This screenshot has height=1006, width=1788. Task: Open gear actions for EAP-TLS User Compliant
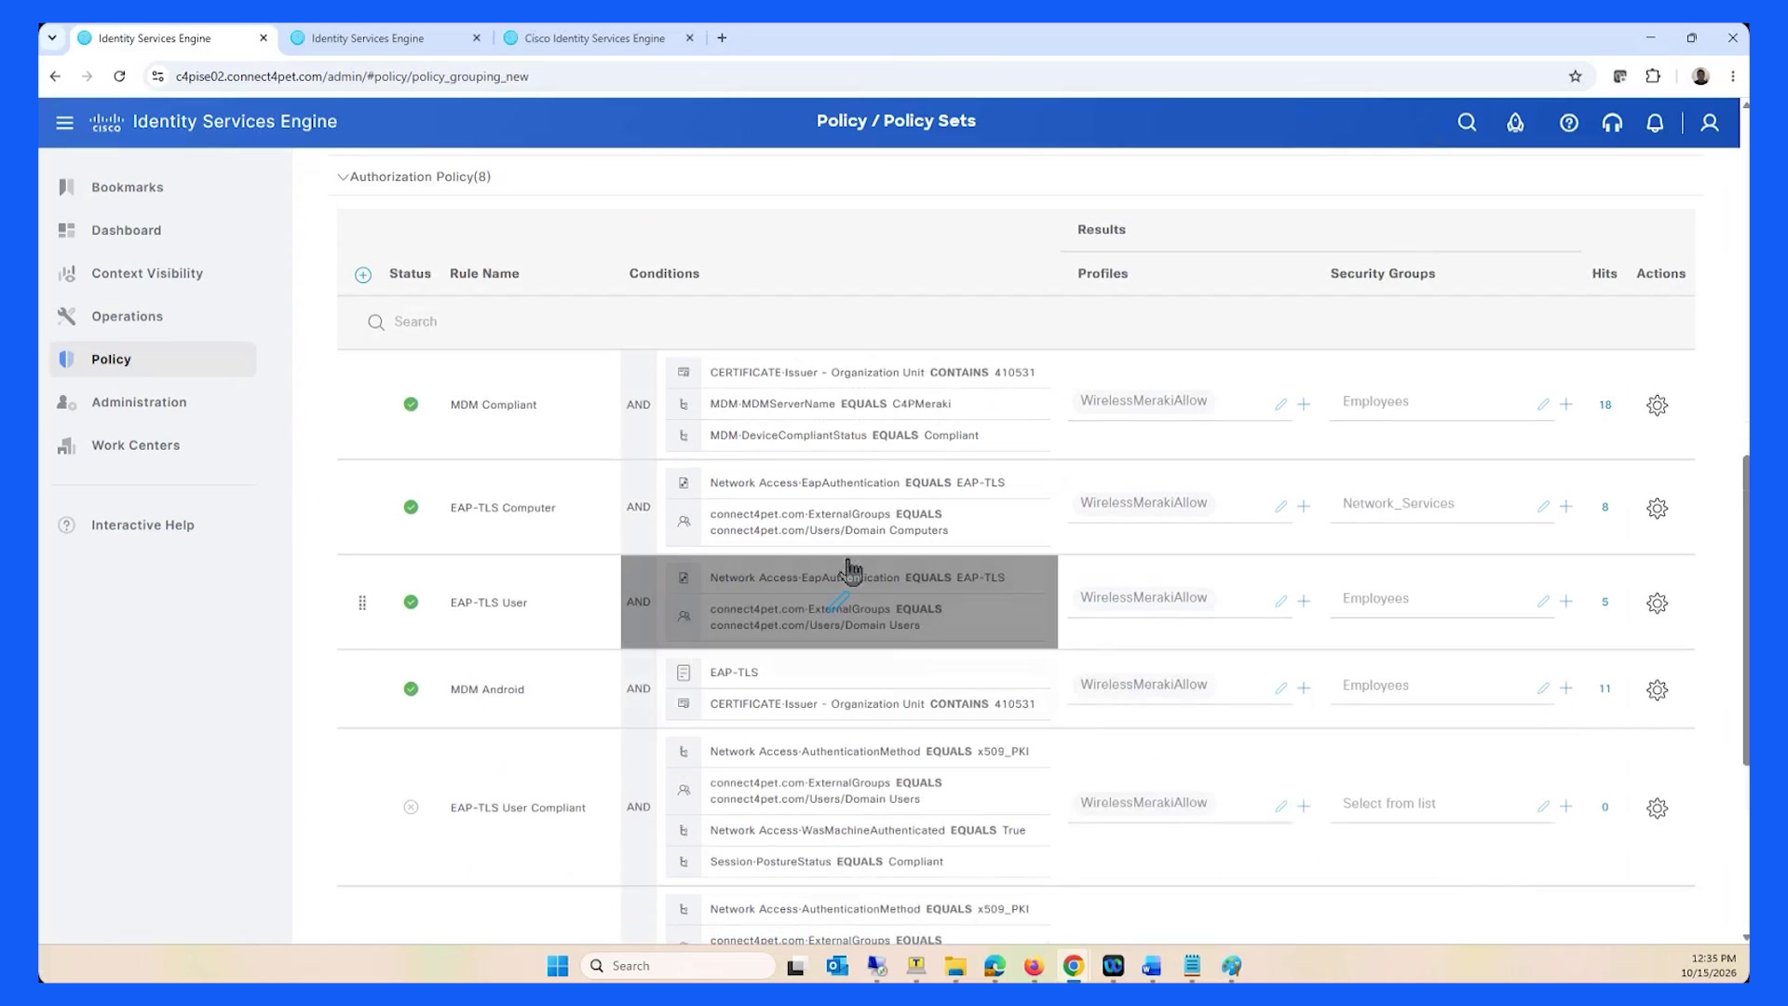[x=1657, y=808]
